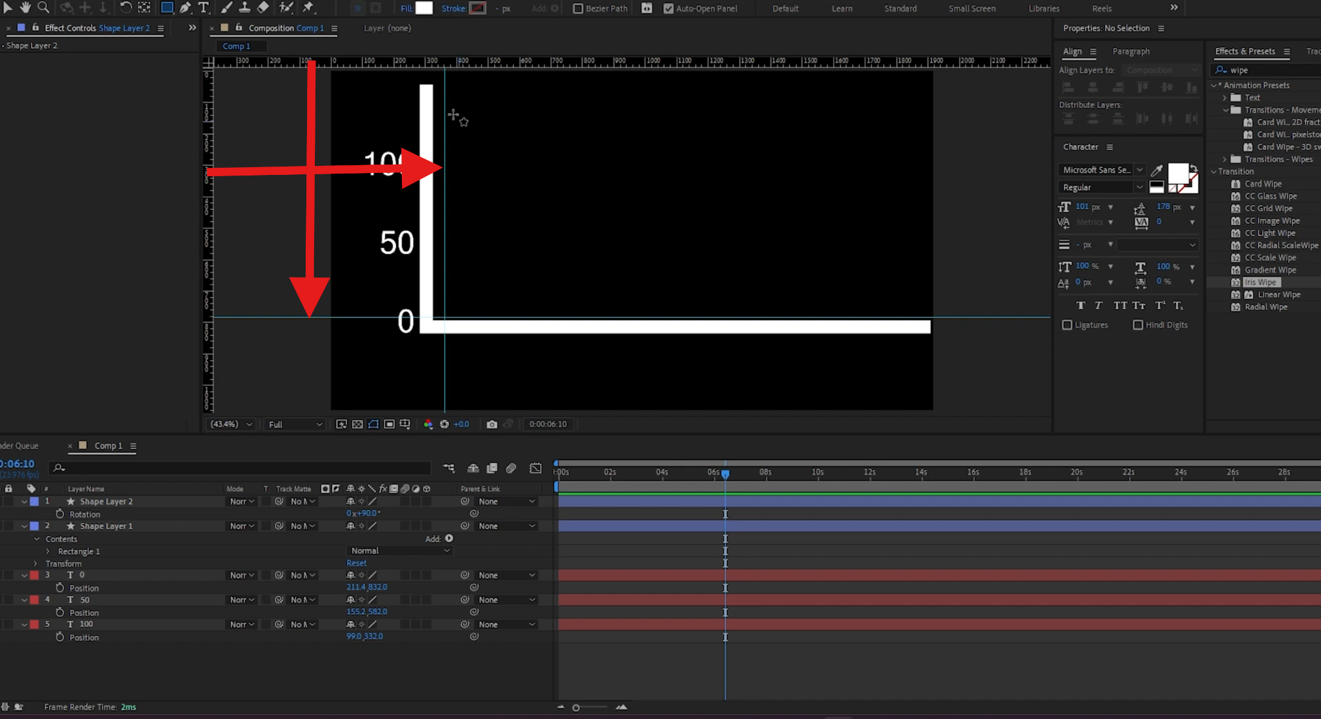
Task: Take a snapshot of the composition
Action: tap(492, 424)
